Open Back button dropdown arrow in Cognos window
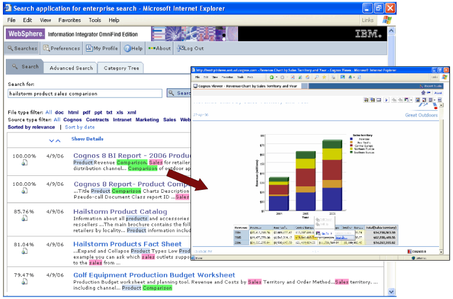Screen dimensions: 453x299 pos(276,77)
